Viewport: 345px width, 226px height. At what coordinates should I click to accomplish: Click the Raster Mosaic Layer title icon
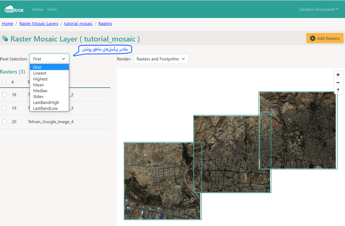[x=5, y=39]
